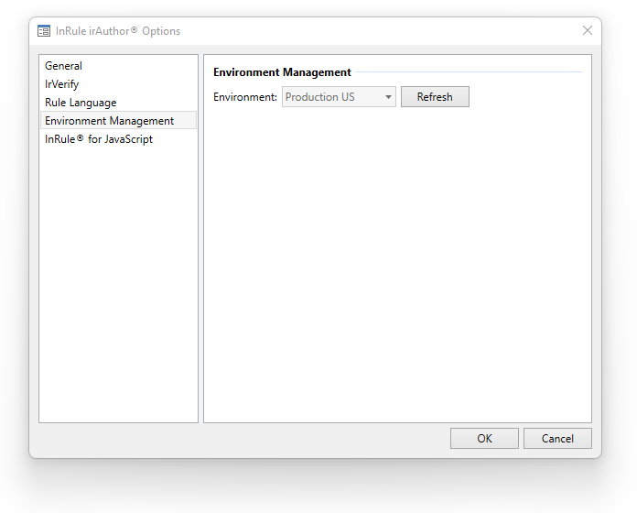Click the empty footer left of OK
637x513 pixels.
click(x=238, y=439)
